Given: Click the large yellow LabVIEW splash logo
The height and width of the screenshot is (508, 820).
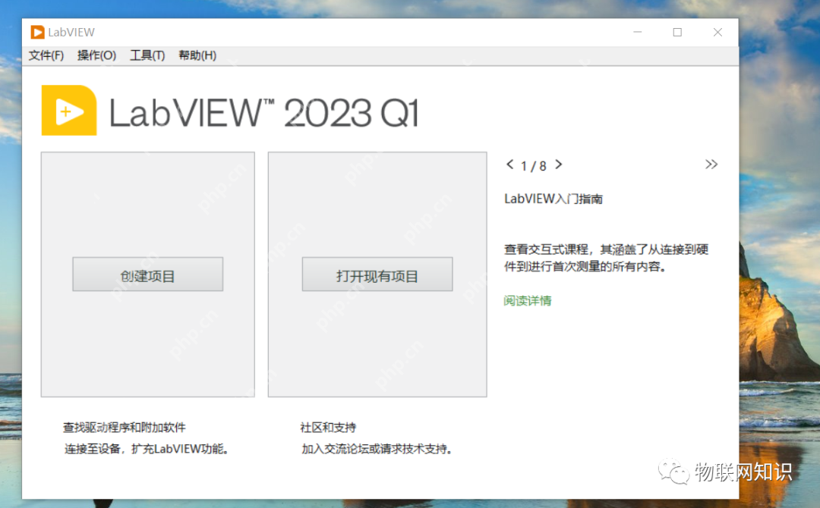Looking at the screenshot, I should tap(69, 109).
